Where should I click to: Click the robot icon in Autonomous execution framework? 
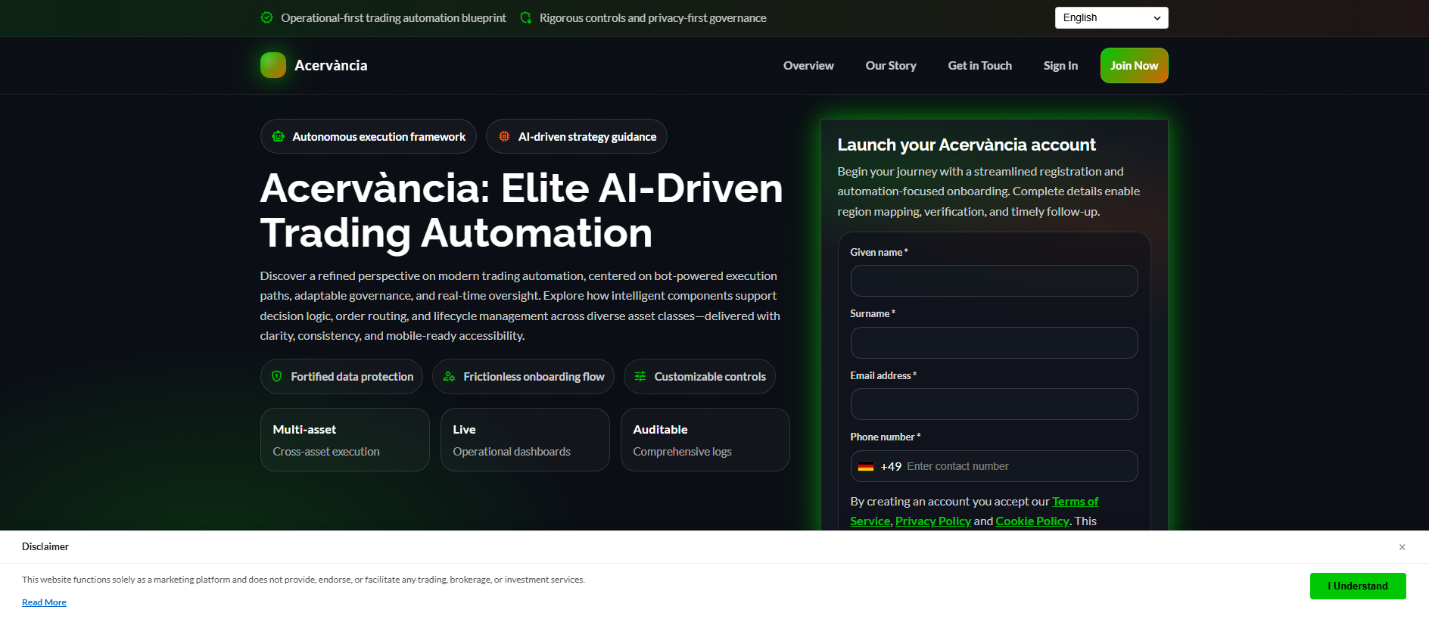point(279,136)
